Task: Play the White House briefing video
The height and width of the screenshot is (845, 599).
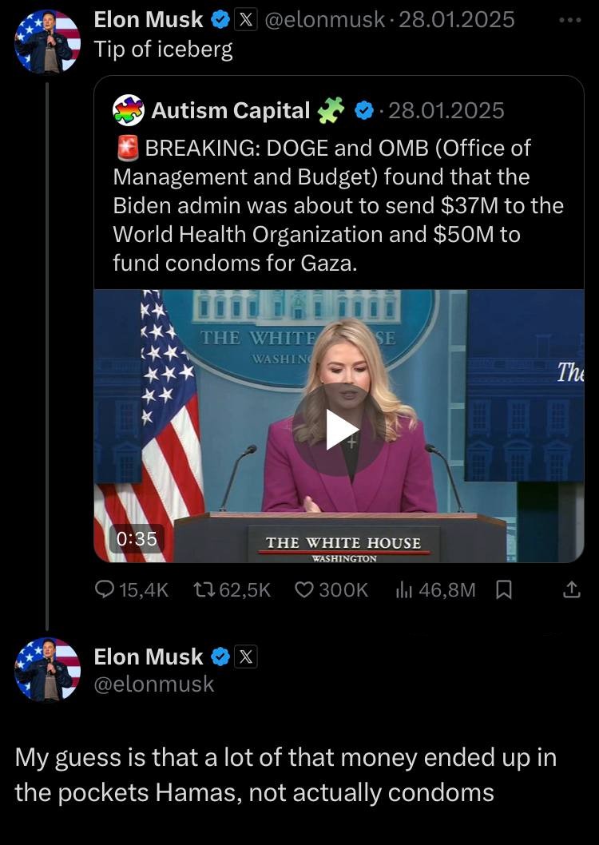Action: [x=339, y=430]
